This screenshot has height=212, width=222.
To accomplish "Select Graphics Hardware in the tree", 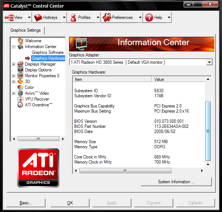I will [x=48, y=58].
